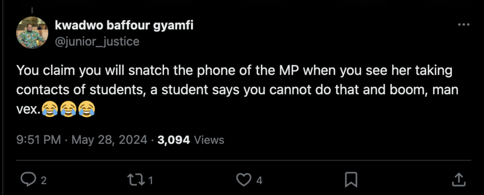Click the author's profile picture avatar
Image resolution: width=484 pixels, height=195 pixels.
tap(32, 33)
